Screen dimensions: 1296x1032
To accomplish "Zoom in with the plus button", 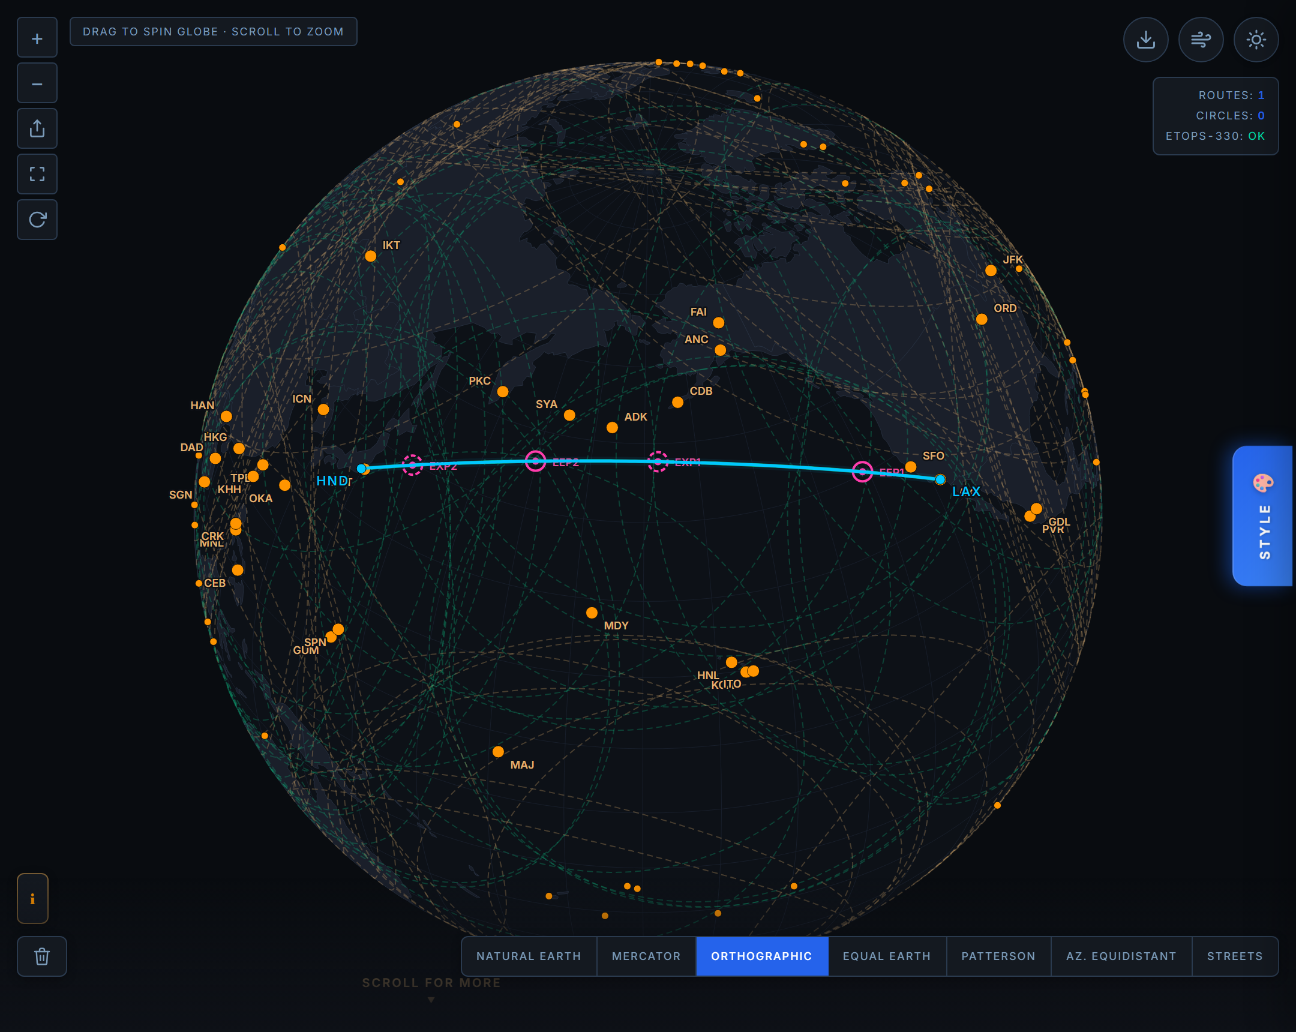I will 37,38.
